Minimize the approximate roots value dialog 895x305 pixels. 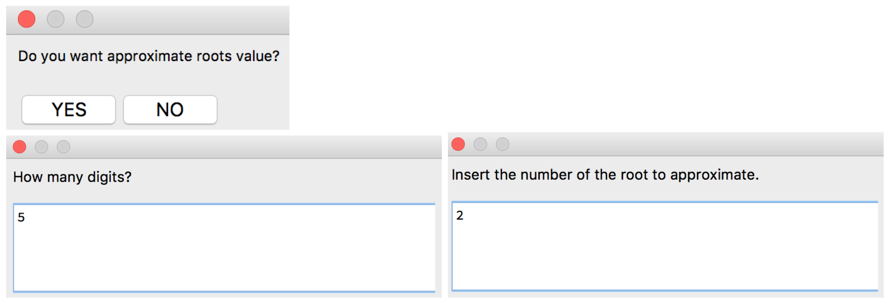pos(56,19)
